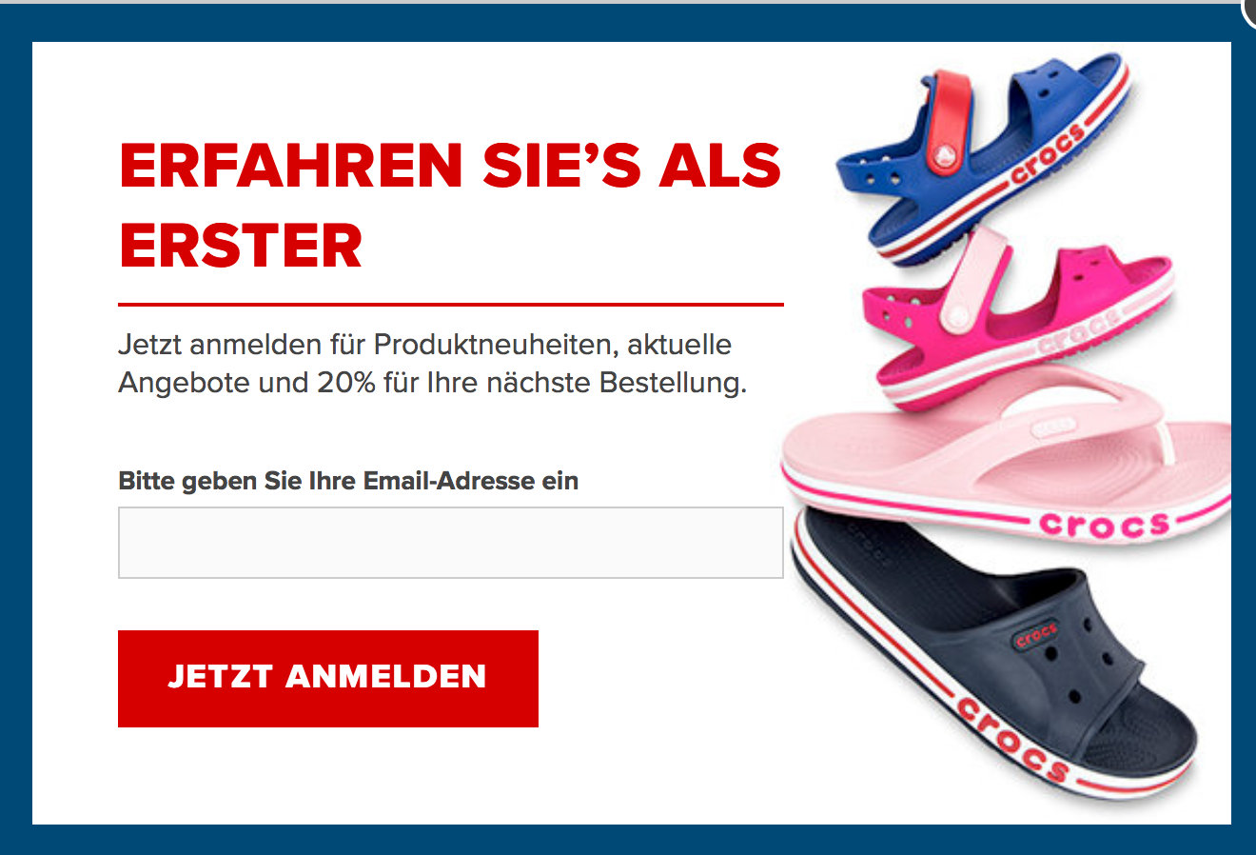
Task: Click the crocs lettering on blue sandal sole
Action: [1048, 154]
